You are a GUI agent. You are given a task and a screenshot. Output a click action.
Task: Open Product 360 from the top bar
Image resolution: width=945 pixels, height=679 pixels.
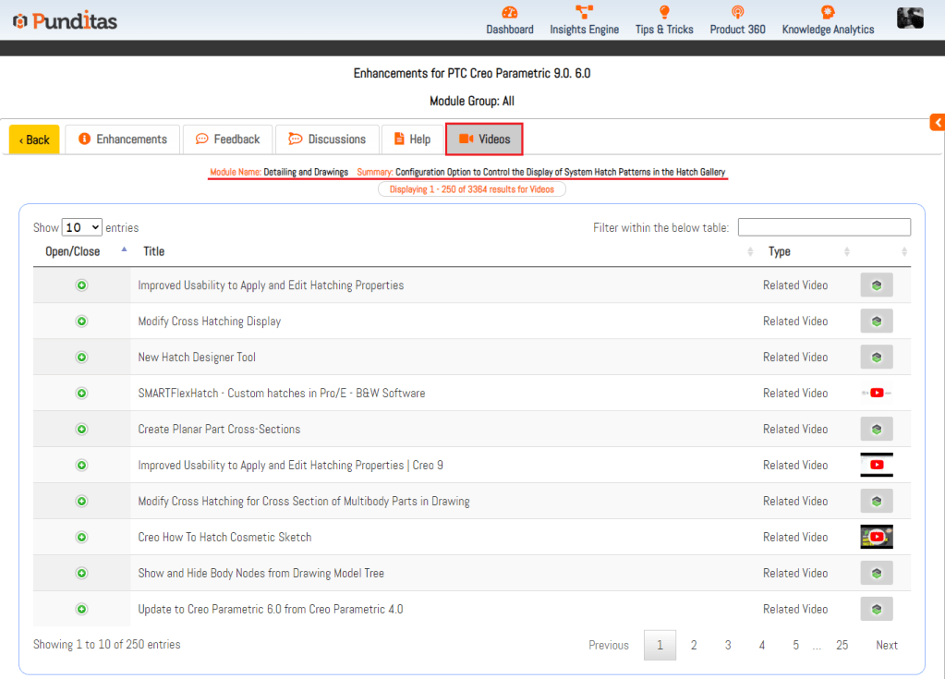click(737, 13)
